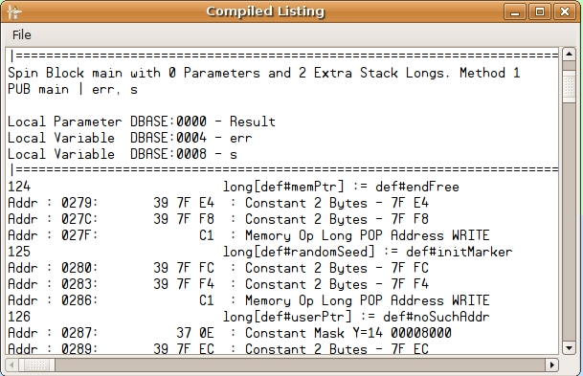The height and width of the screenshot is (376, 583).
Task: Click line 125 'long[def#randomSeed] := def#initMarker'
Action: pos(260,252)
